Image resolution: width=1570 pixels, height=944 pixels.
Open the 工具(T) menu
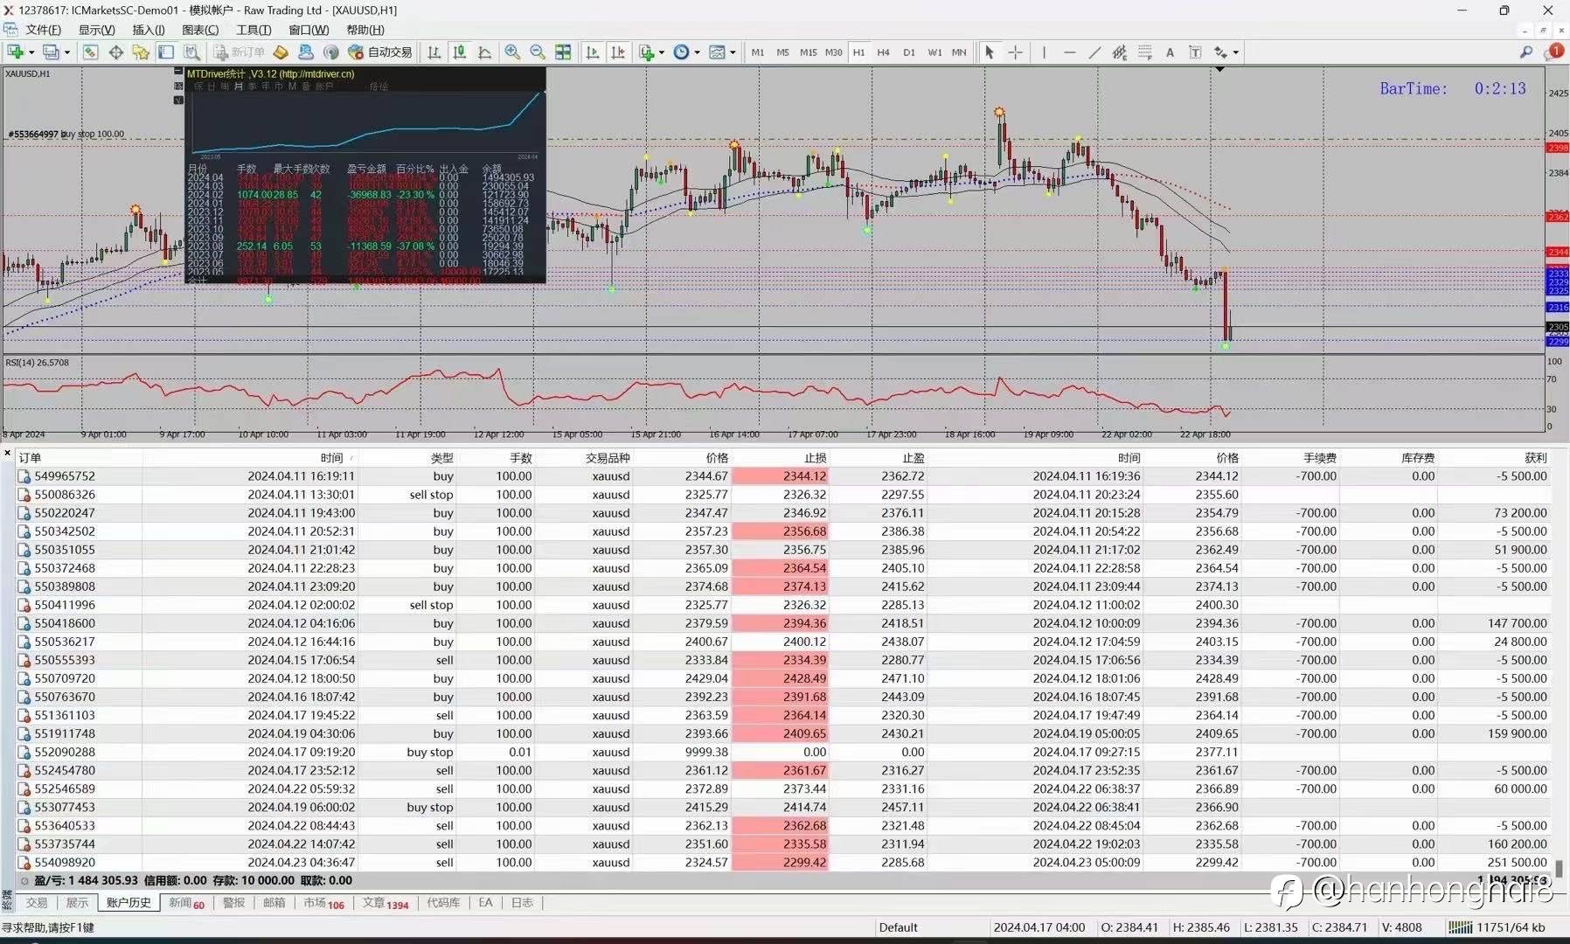254,30
